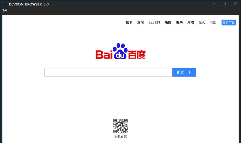Click the 手机百度 label
This screenshot has height=143, width=241.
(120, 136)
